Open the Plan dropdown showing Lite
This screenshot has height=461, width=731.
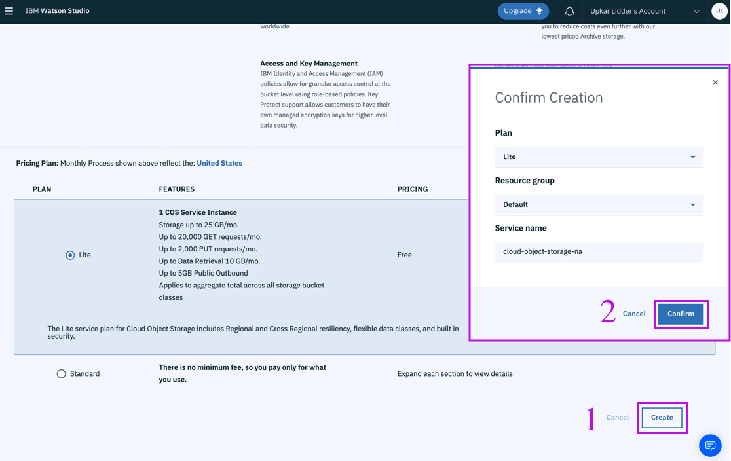[599, 157]
